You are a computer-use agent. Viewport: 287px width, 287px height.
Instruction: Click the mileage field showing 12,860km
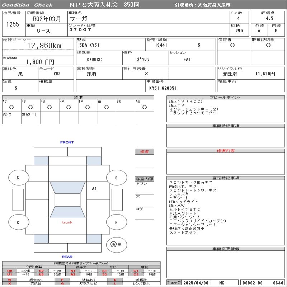pyautogui.click(x=45, y=46)
